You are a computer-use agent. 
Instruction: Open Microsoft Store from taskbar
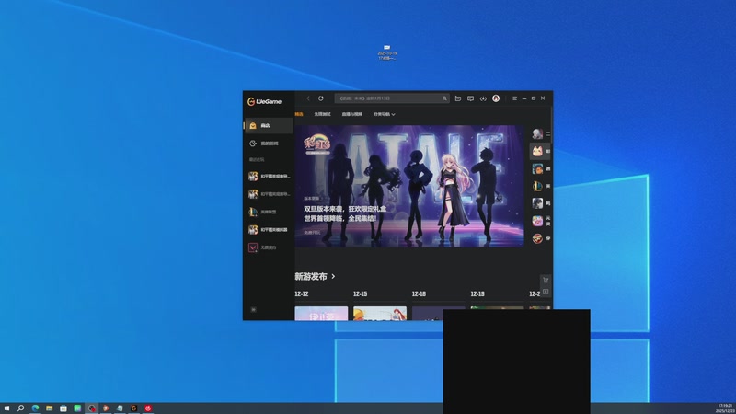[x=63, y=408]
